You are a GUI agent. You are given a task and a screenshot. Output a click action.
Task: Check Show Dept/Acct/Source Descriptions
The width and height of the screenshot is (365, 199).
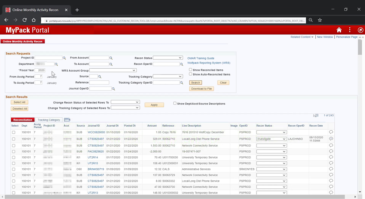coord(175,103)
